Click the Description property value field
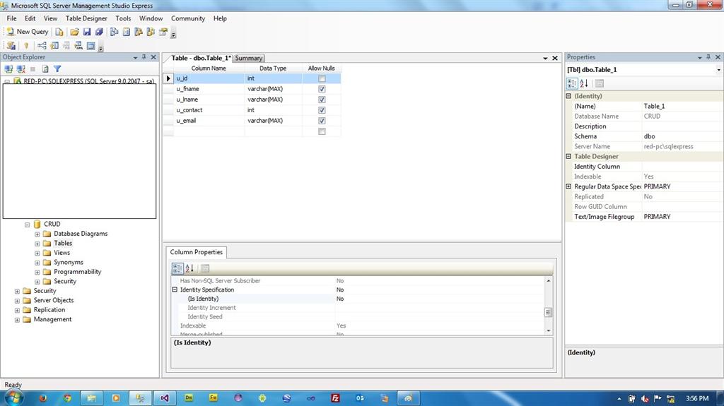Viewport: 724px width, 406px height. click(682, 126)
